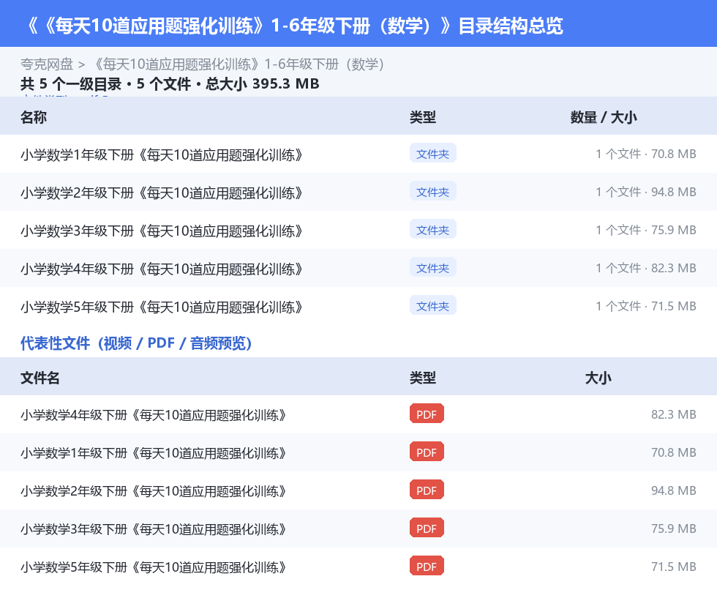Screen dimensions: 717x609
Task: Open folder 小学数学2年级下册 in directory list
Action: (162, 193)
